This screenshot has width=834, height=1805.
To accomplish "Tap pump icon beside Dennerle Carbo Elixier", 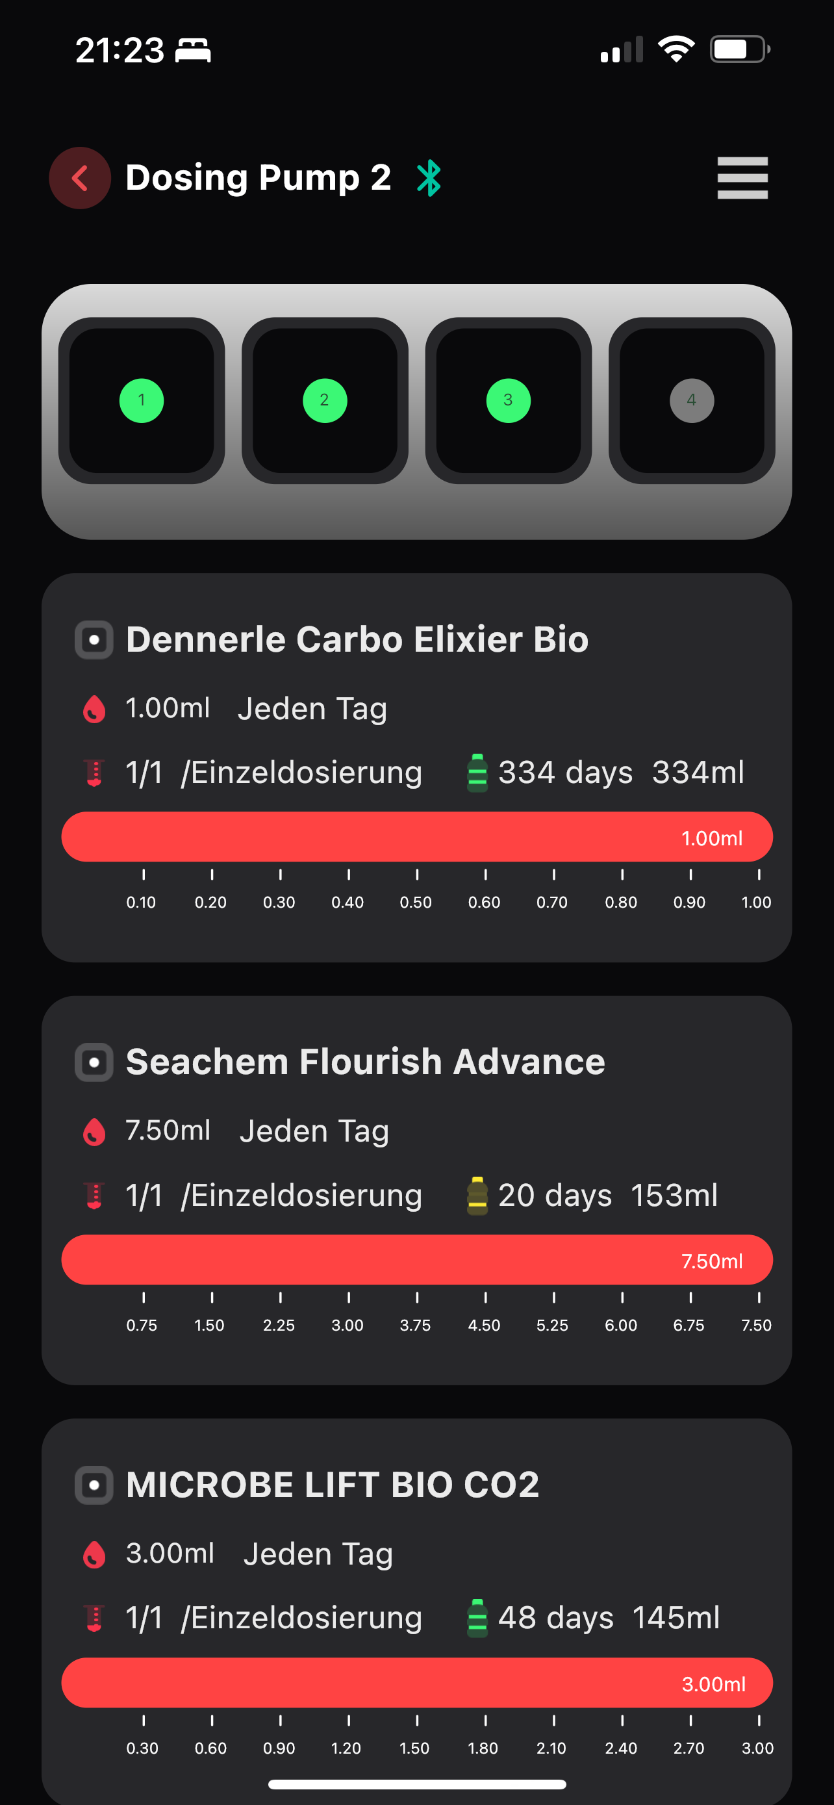I will coord(94,640).
